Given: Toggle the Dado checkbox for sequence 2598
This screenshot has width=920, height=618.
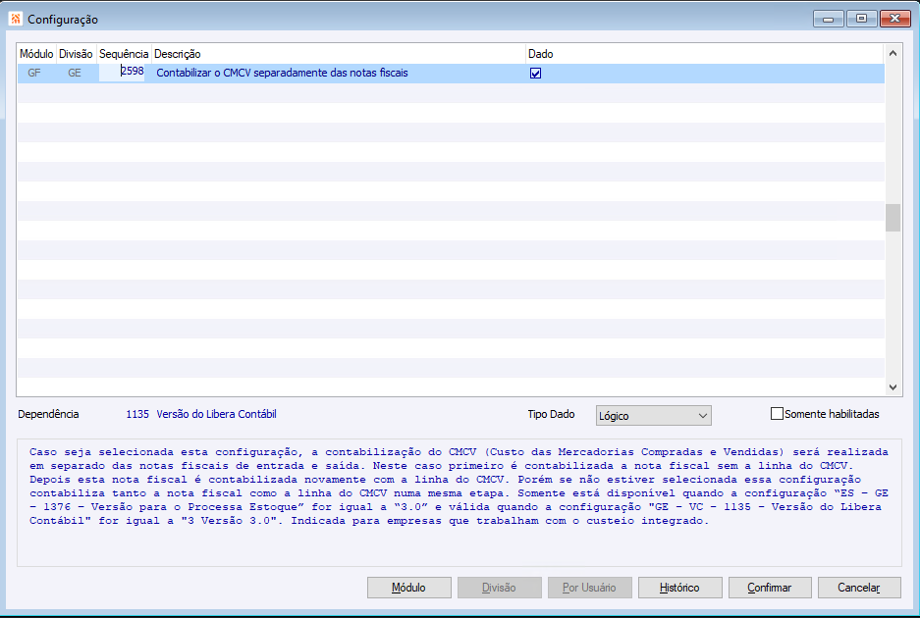Looking at the screenshot, I should point(535,74).
